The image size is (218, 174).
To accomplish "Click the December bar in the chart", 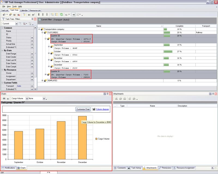I will [x=83, y=138].
